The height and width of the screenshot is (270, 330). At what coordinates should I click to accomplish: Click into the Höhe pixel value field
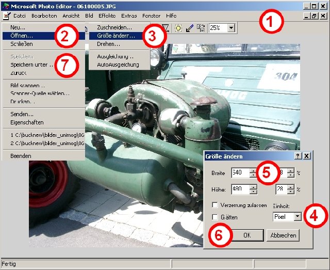click(x=240, y=189)
